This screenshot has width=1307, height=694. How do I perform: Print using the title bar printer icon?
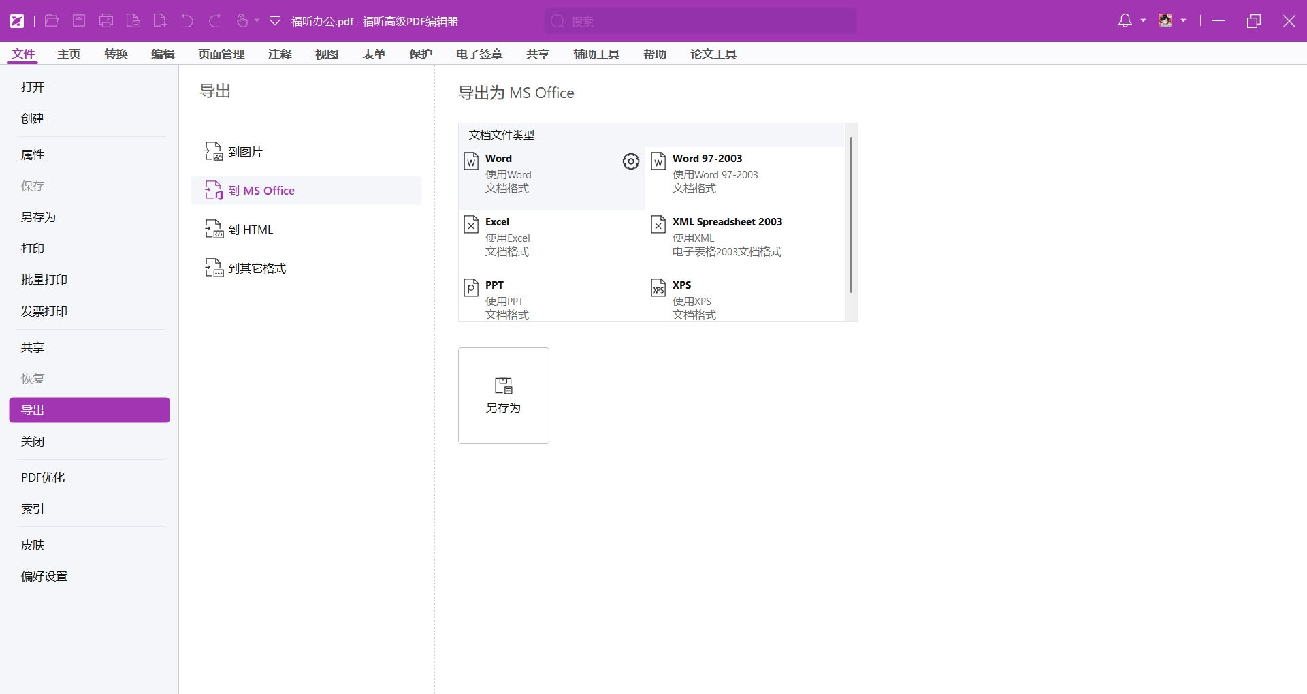(x=106, y=21)
